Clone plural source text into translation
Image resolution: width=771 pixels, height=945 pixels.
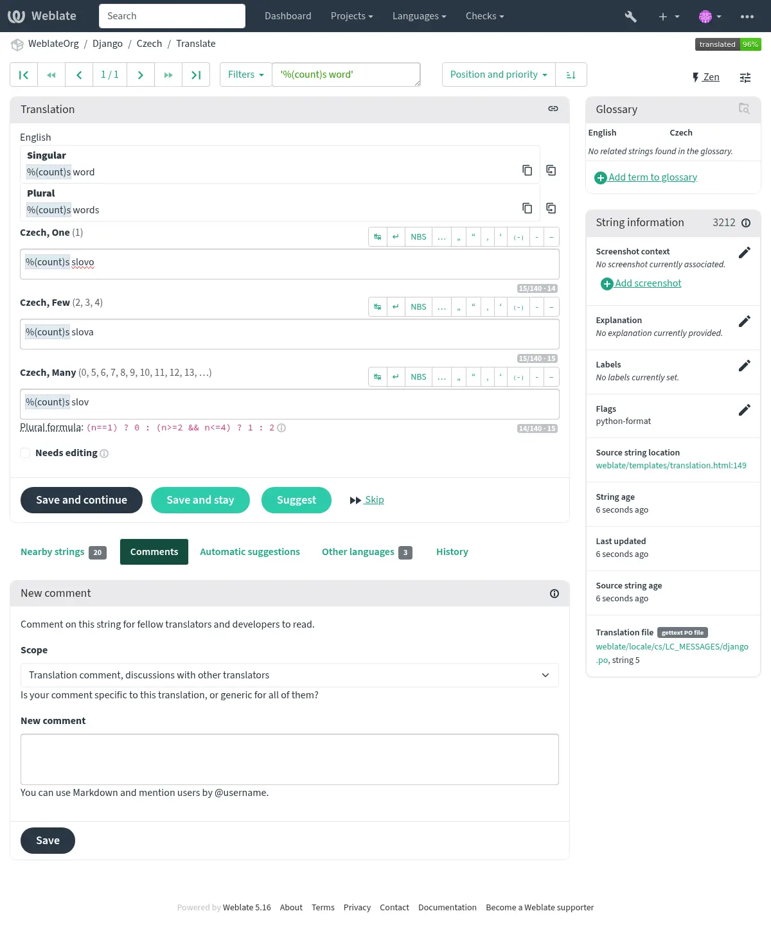pos(551,208)
